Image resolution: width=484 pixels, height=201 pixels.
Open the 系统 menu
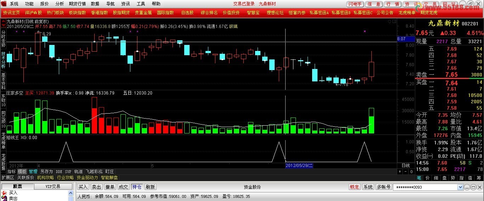click(x=14, y=4)
